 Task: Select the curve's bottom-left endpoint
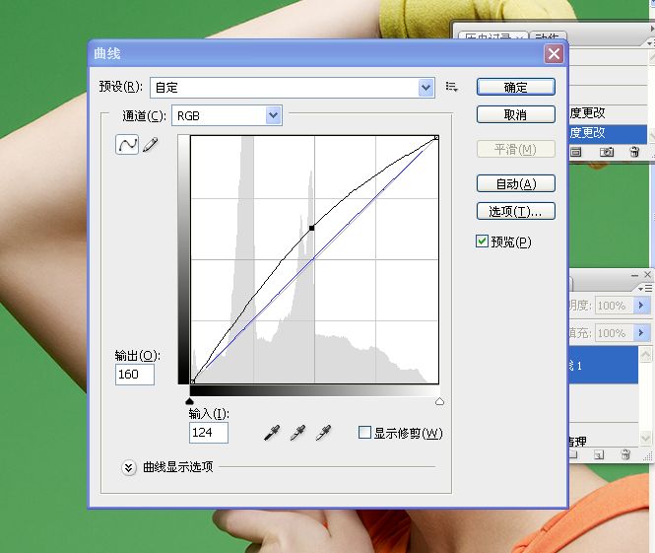(193, 381)
